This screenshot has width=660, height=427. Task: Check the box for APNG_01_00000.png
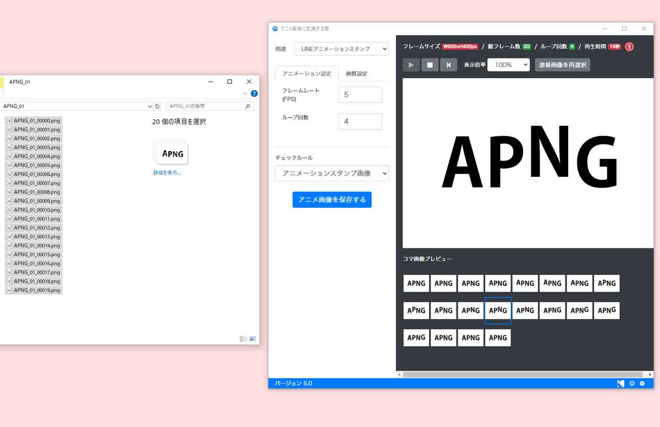click(x=7, y=120)
